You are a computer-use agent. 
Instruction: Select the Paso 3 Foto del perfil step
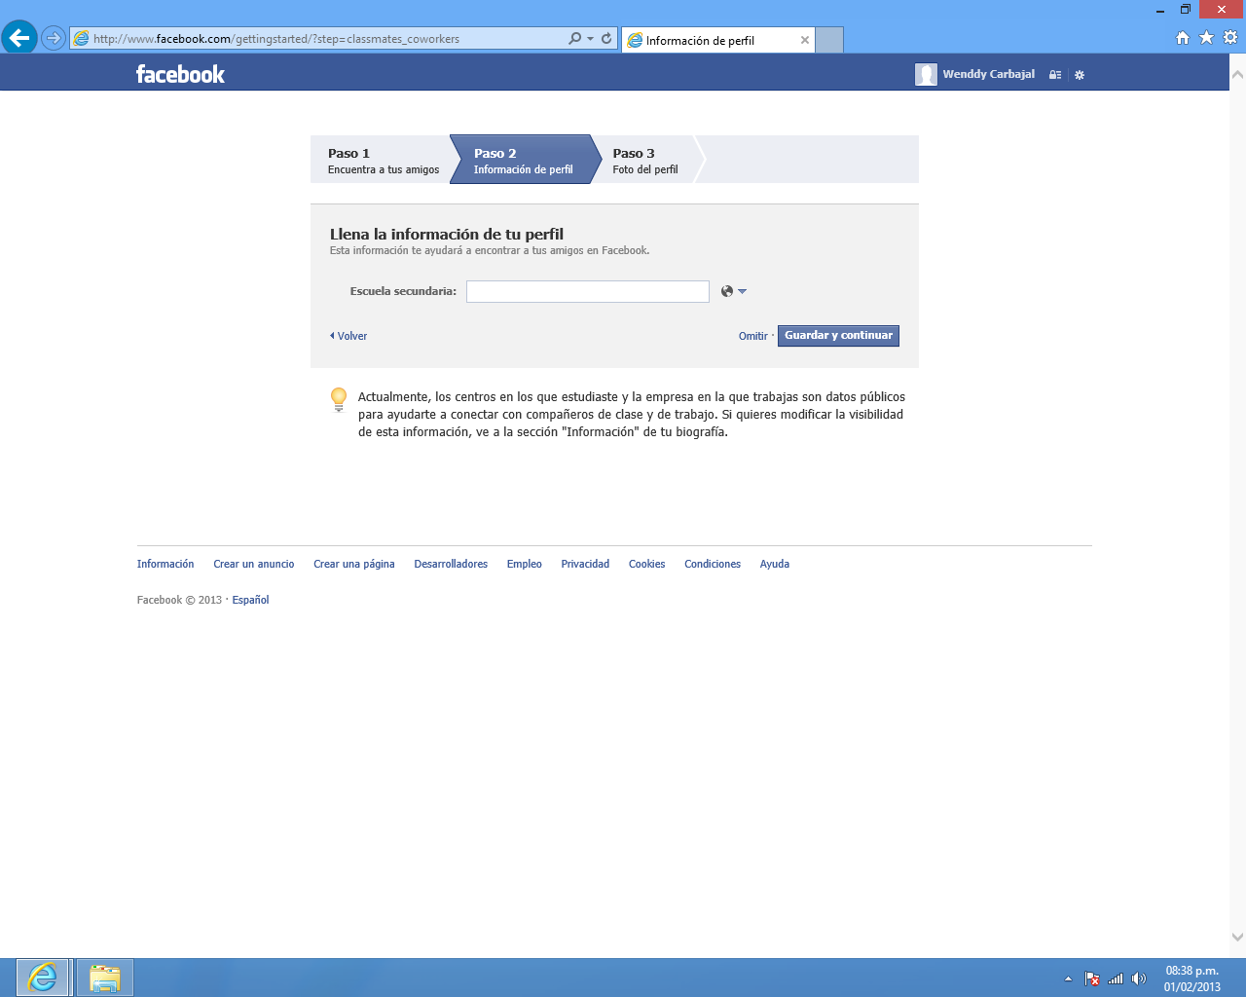tap(647, 160)
